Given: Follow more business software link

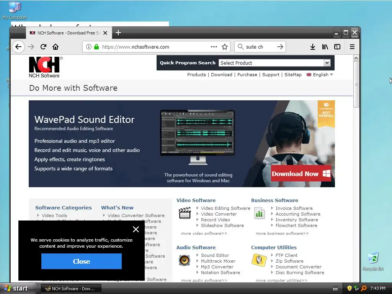Looking at the screenshot, I should [x=282, y=233].
